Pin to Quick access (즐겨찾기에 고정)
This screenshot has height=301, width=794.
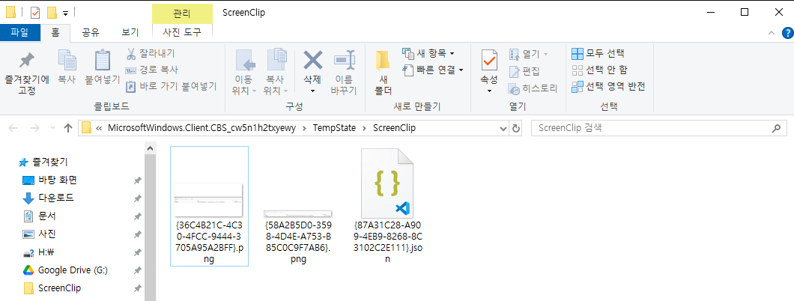tap(27, 72)
